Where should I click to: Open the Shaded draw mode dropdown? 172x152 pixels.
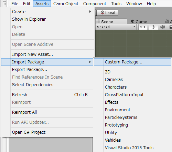pyautogui.click(x=116, y=27)
